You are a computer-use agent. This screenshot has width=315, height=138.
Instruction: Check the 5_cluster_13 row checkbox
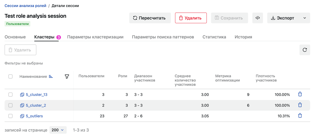10,95
